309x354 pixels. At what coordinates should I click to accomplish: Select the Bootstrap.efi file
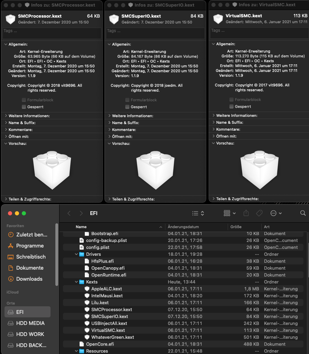(x=183, y=234)
